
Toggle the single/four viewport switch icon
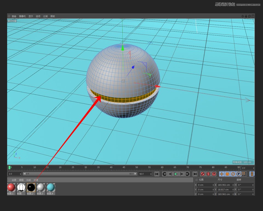click(x=253, y=16)
